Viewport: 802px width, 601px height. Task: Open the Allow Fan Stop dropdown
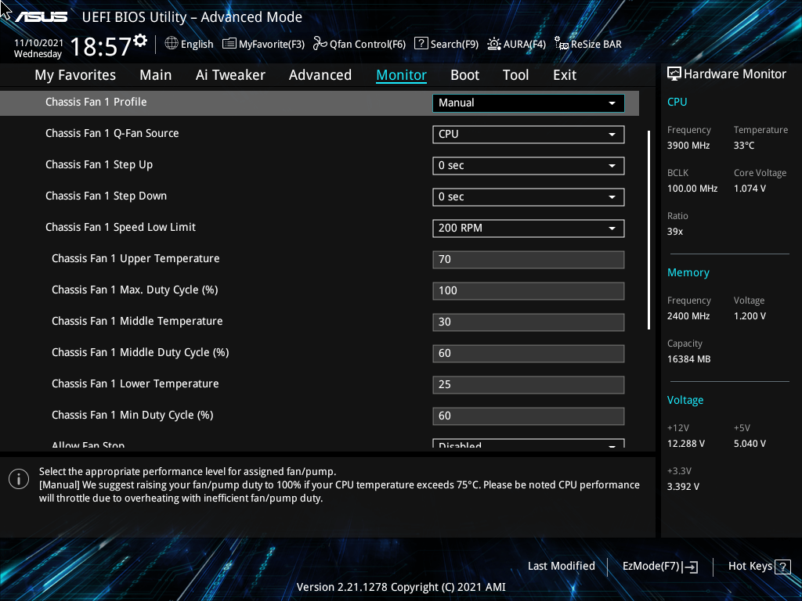click(529, 444)
